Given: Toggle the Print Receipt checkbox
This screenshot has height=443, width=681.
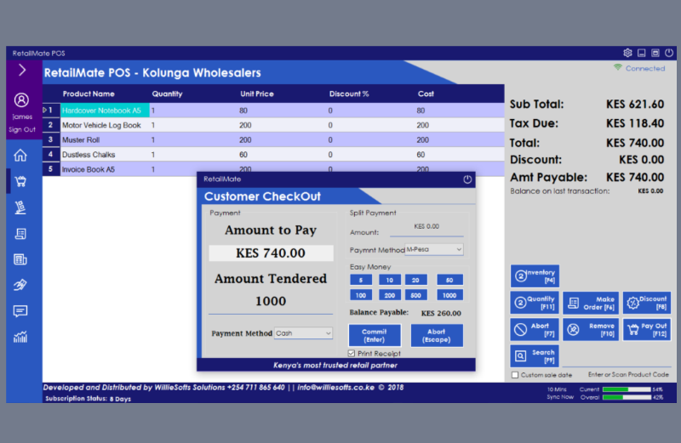Looking at the screenshot, I should click(x=352, y=353).
